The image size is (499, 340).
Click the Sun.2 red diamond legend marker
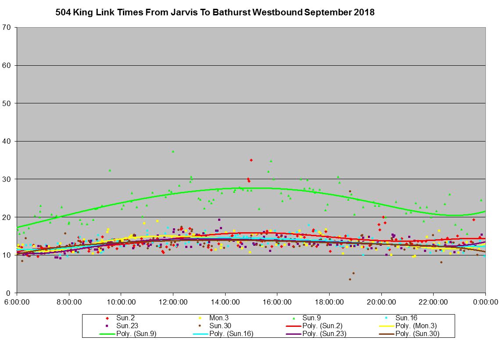tap(108, 318)
